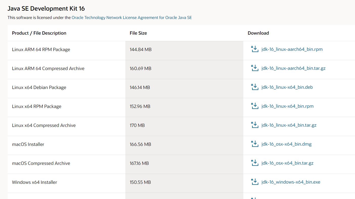
Task: Select the Linux x64 Compressed Archive text
Action: 44,125
